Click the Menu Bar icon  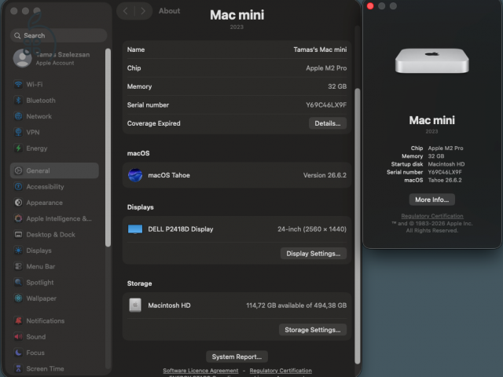tap(18, 266)
